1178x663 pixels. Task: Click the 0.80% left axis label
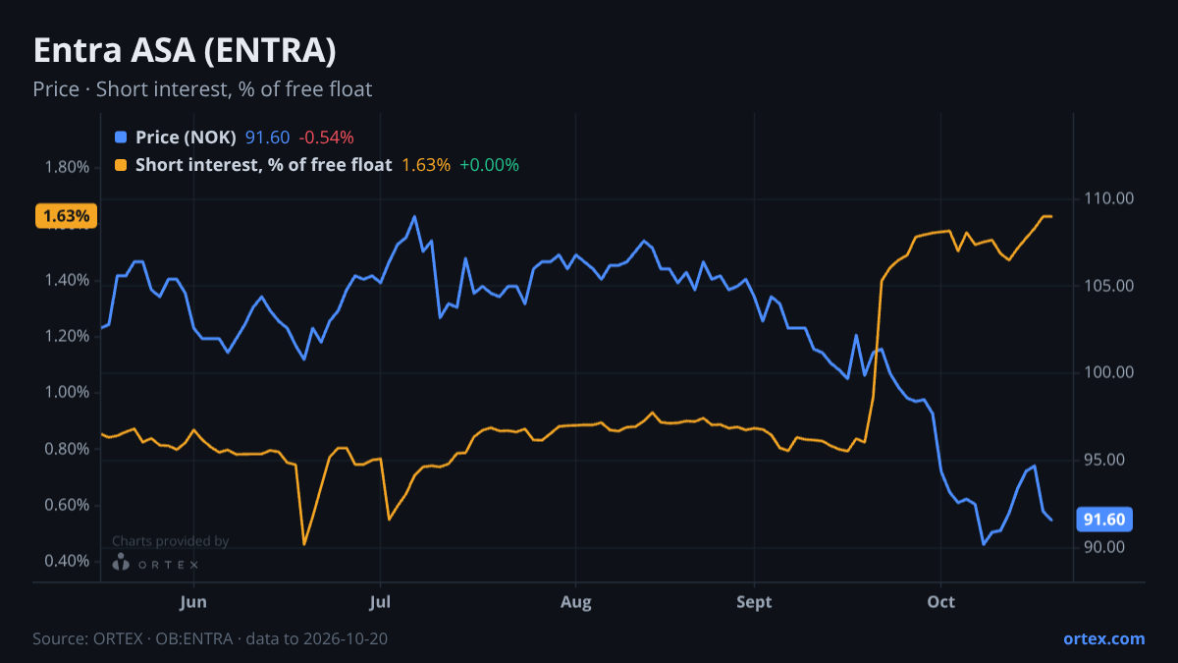click(67, 449)
